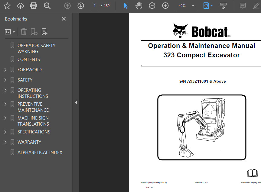Viewport: 261px width, 192px height.
Task: Click the star bookmark-file icon
Action: [7, 6]
